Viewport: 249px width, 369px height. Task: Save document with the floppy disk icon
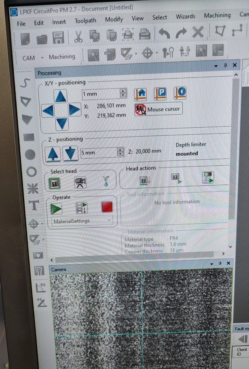[58, 38]
